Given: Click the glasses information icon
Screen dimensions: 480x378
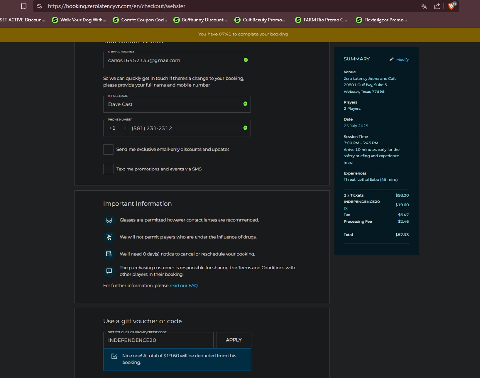Looking at the screenshot, I should [x=109, y=220].
